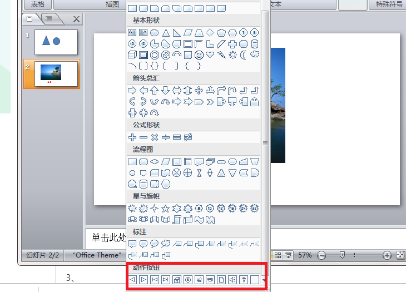Increase zoom with the plus button

[387, 255]
